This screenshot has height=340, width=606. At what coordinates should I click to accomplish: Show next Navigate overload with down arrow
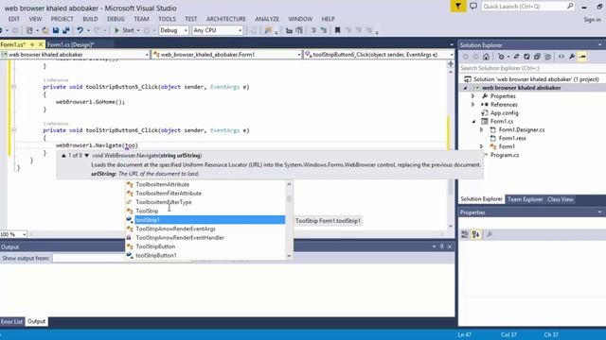click(x=86, y=155)
